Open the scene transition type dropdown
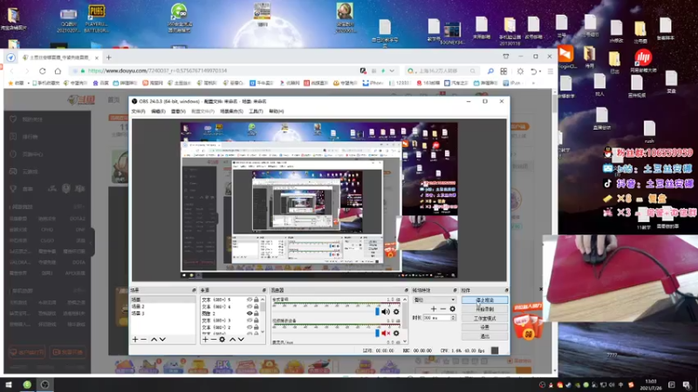This screenshot has height=392, width=698. 435,300
